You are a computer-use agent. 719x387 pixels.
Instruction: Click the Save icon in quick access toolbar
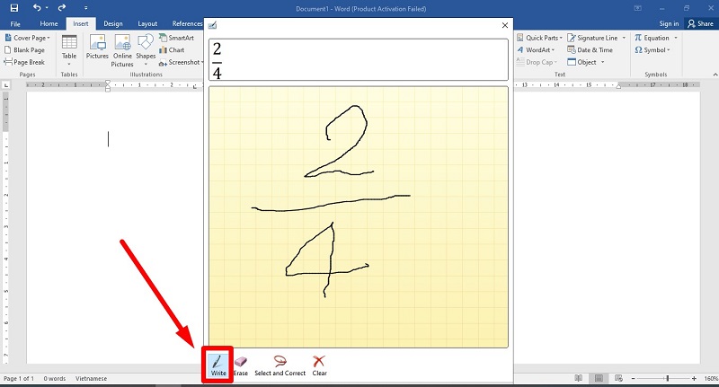tap(15, 8)
